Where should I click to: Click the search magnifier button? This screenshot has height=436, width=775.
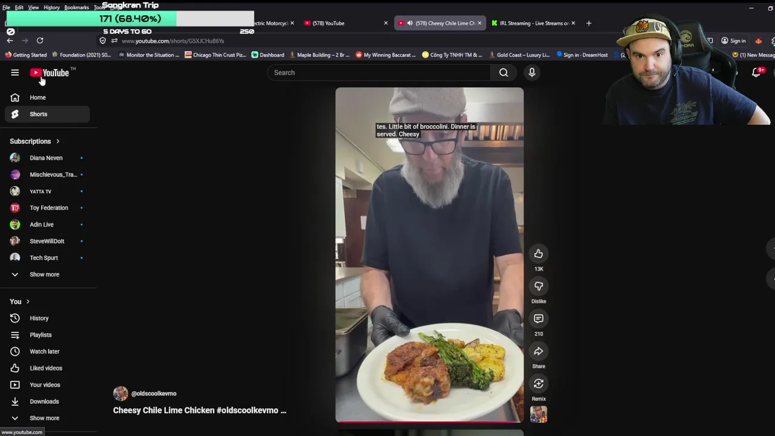[x=504, y=73]
